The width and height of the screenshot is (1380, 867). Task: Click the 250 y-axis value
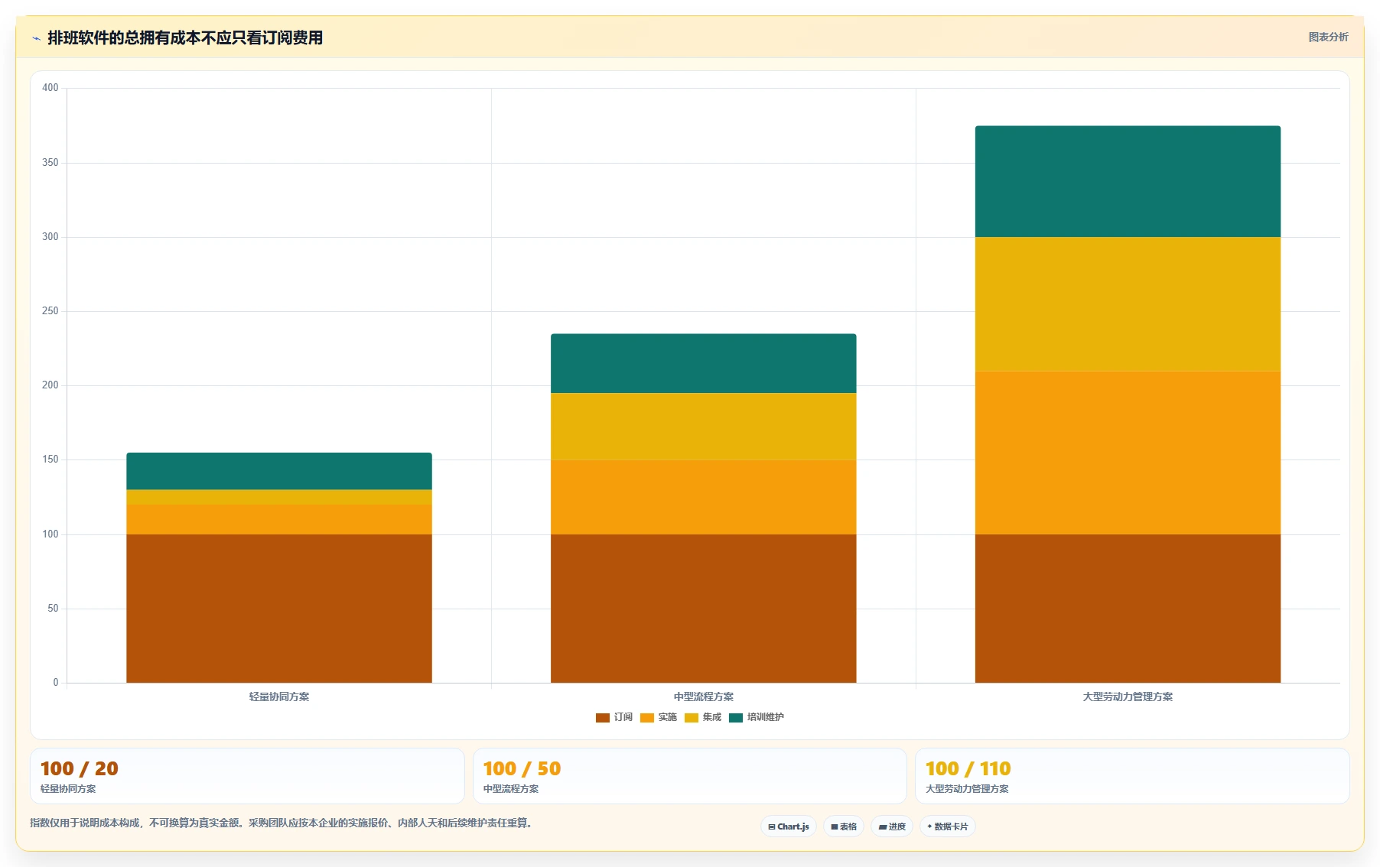[x=50, y=311]
